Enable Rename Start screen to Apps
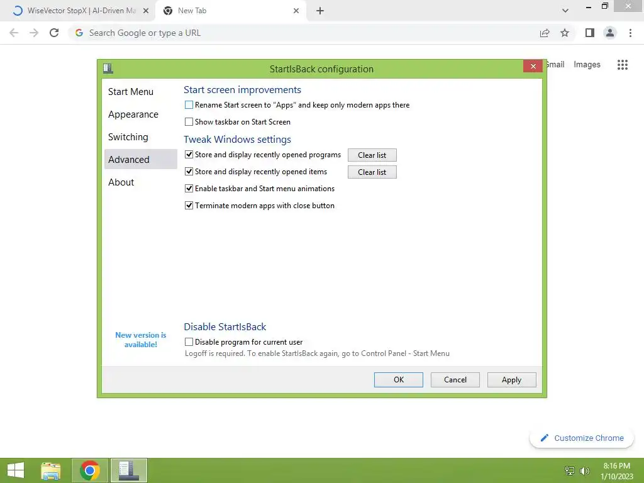 pyautogui.click(x=189, y=105)
